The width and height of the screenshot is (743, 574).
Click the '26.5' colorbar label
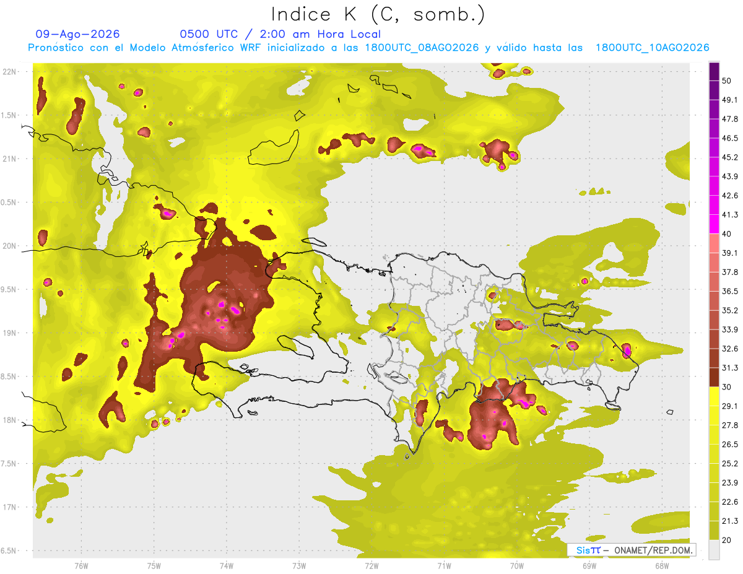coord(730,445)
